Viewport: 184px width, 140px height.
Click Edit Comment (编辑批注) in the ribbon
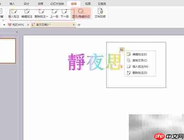click(x=27, y=14)
